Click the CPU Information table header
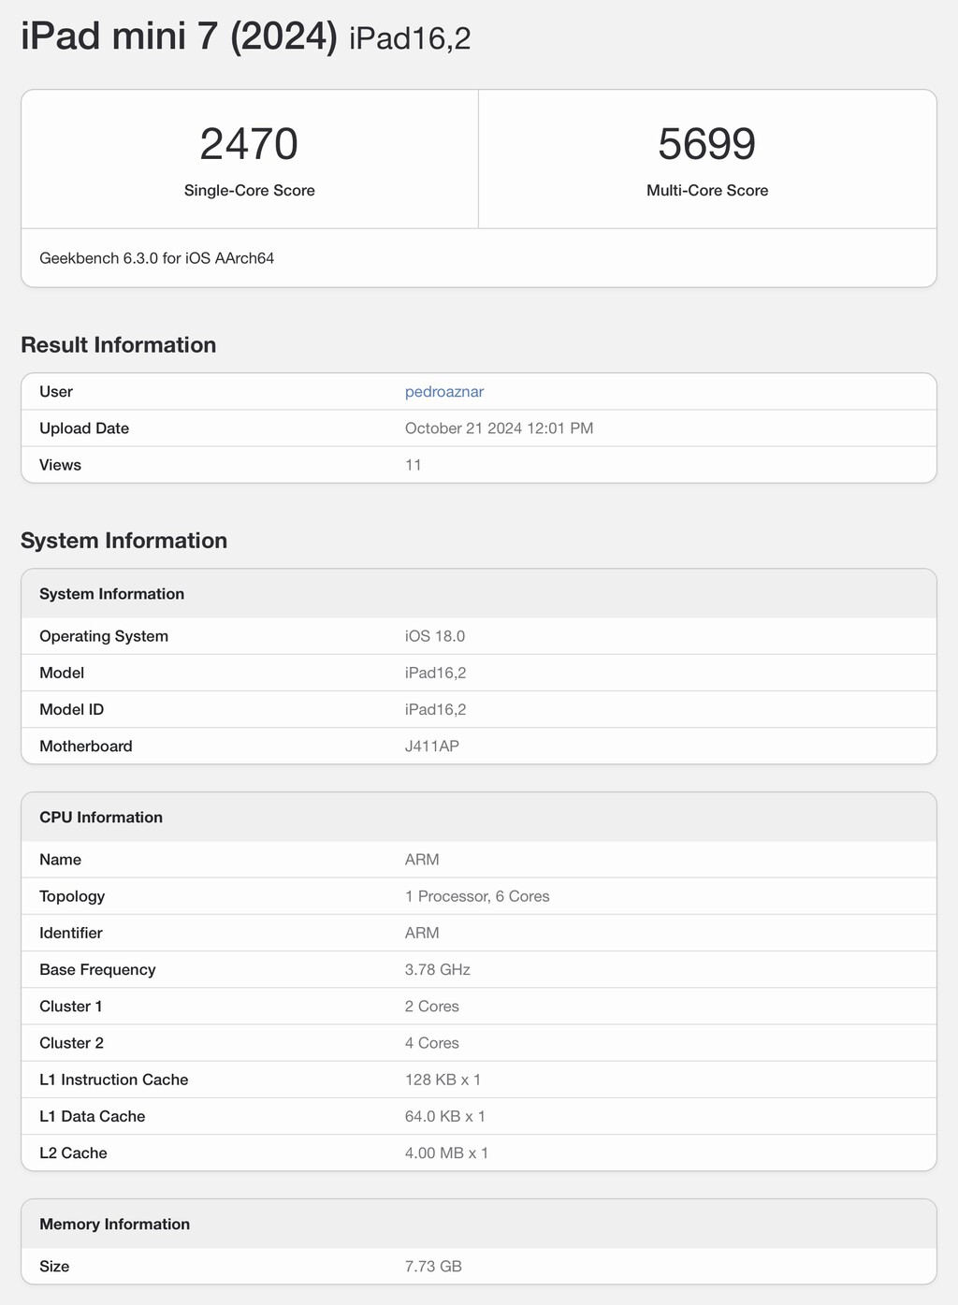Image resolution: width=958 pixels, height=1305 pixels. 101,818
